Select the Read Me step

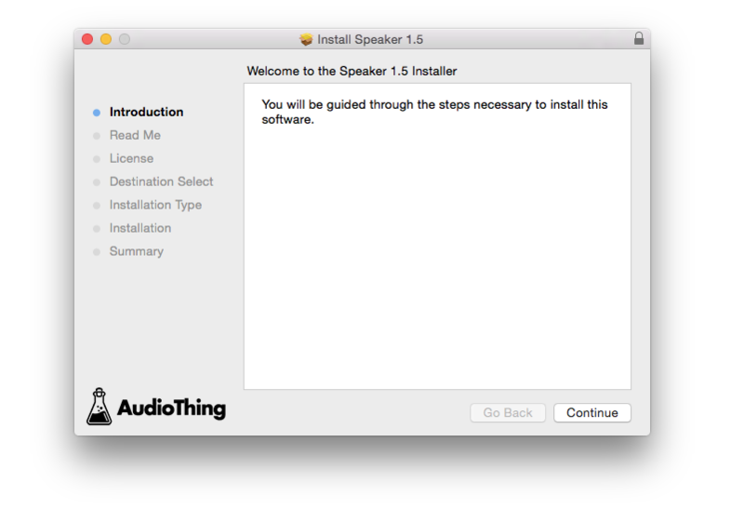[x=135, y=135]
